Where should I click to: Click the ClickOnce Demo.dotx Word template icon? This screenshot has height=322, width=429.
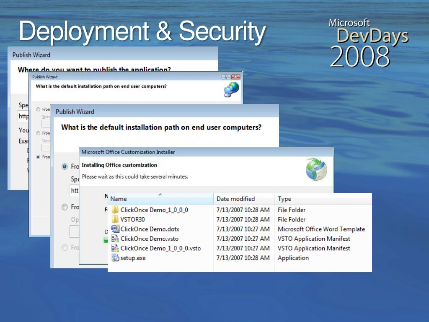click(x=115, y=229)
